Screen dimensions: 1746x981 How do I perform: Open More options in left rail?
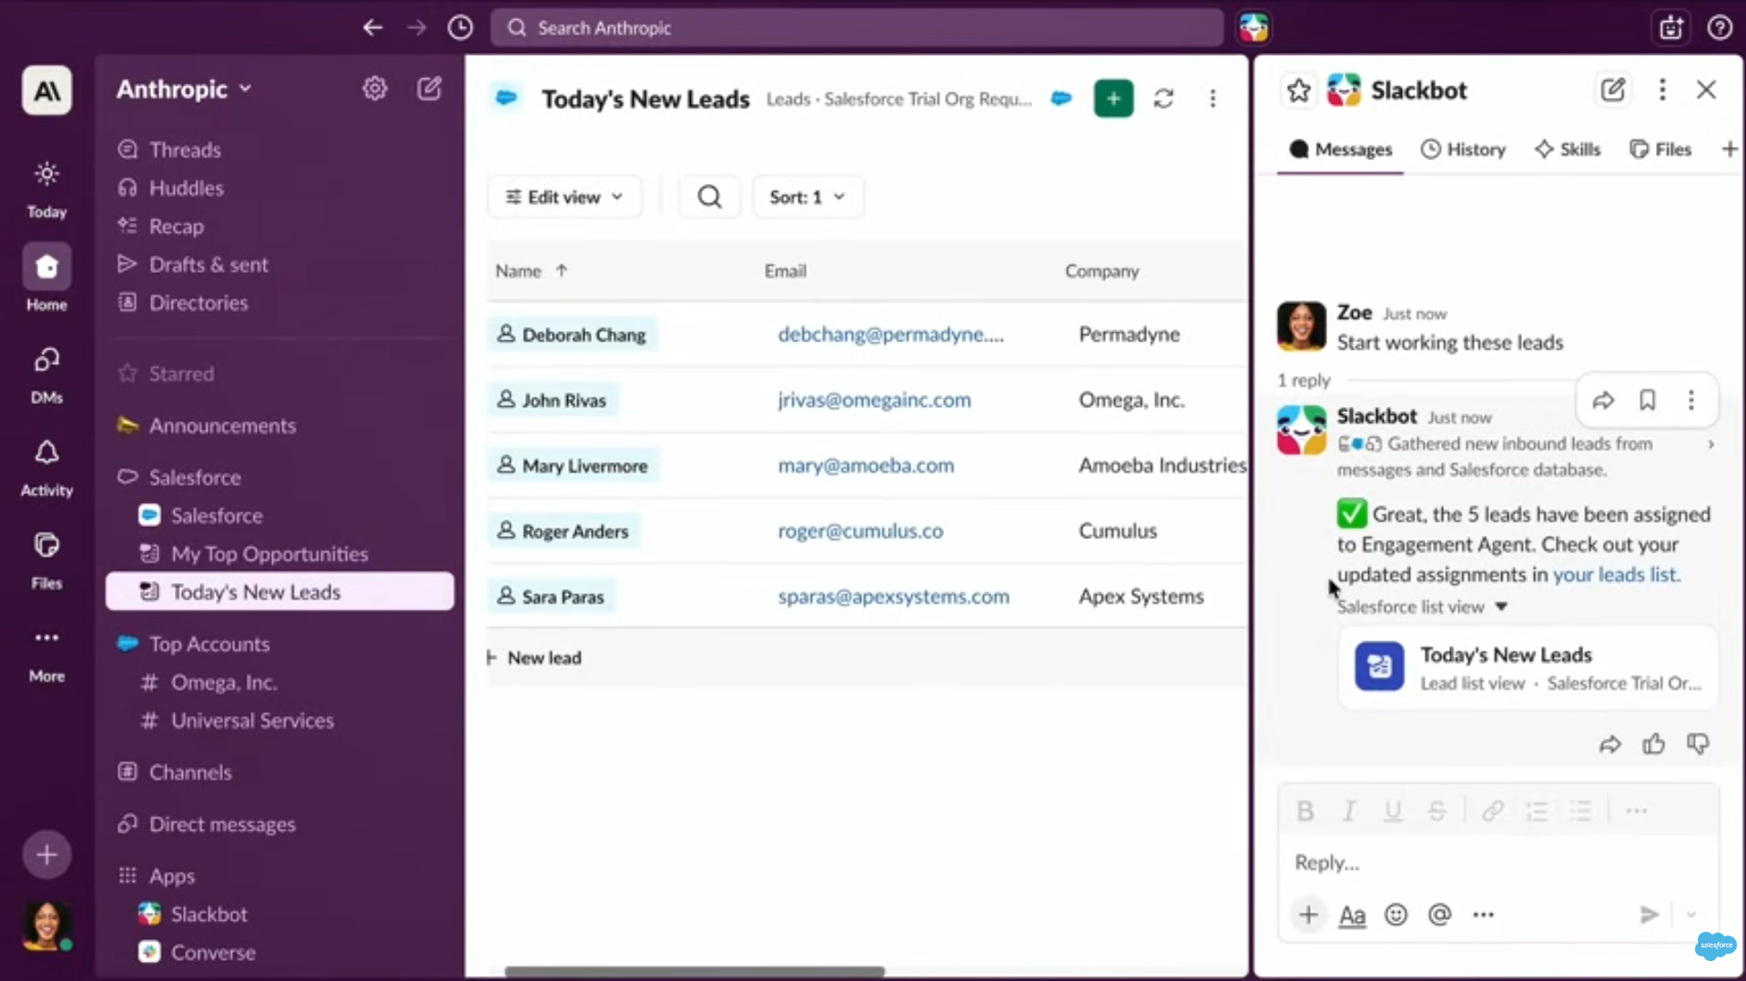point(46,653)
